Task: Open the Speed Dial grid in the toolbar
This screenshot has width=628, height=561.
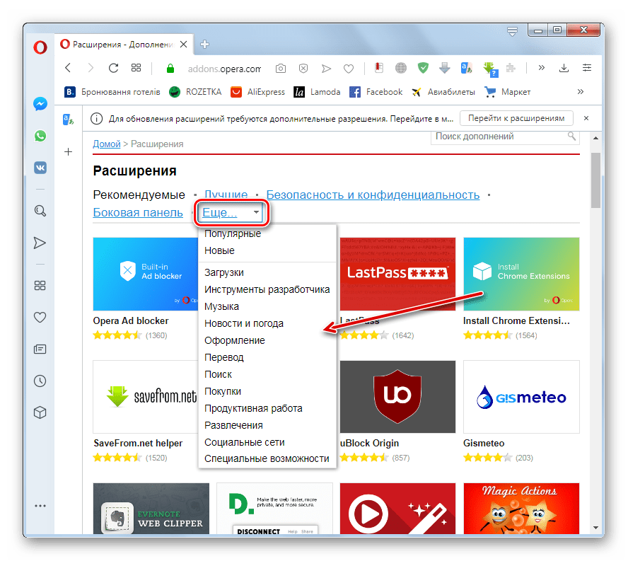Action: (x=136, y=68)
